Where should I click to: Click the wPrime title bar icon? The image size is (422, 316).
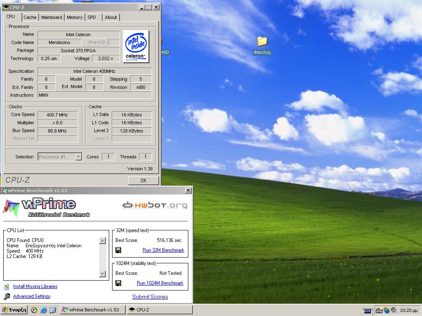tap(4, 190)
